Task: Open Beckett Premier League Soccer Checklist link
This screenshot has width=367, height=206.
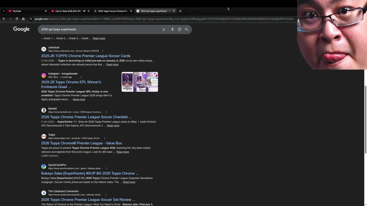Action: (86, 117)
